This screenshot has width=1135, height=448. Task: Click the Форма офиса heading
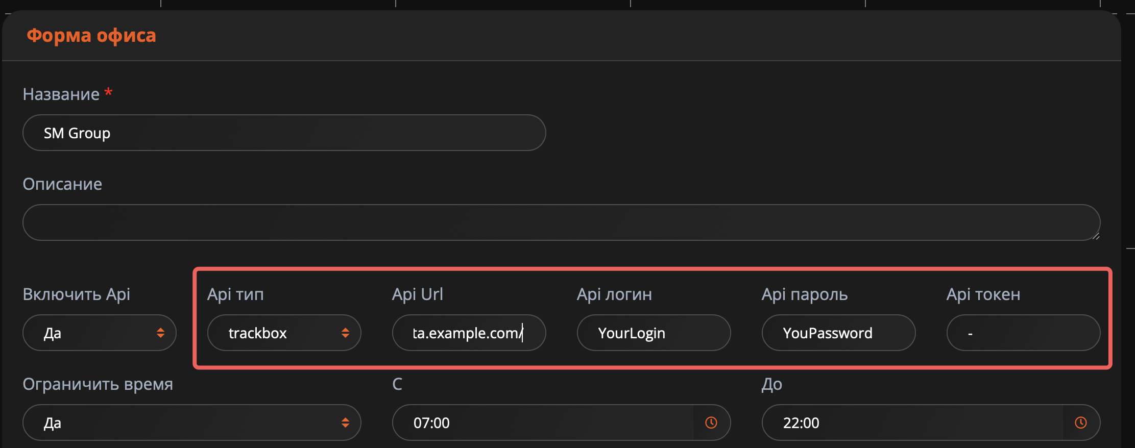(x=91, y=35)
